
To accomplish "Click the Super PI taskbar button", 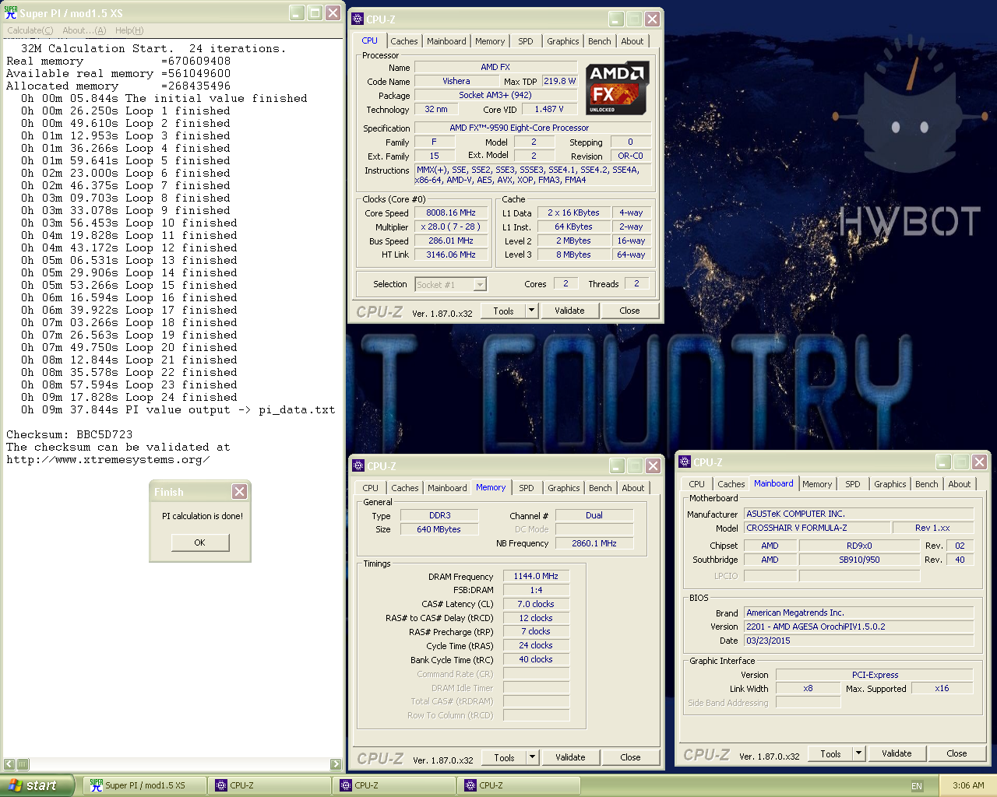I will [x=144, y=785].
